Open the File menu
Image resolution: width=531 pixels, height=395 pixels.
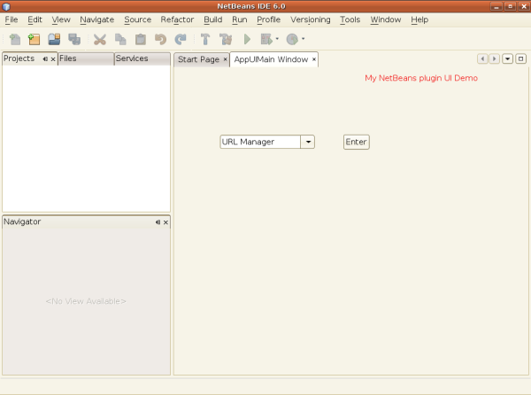coord(12,19)
